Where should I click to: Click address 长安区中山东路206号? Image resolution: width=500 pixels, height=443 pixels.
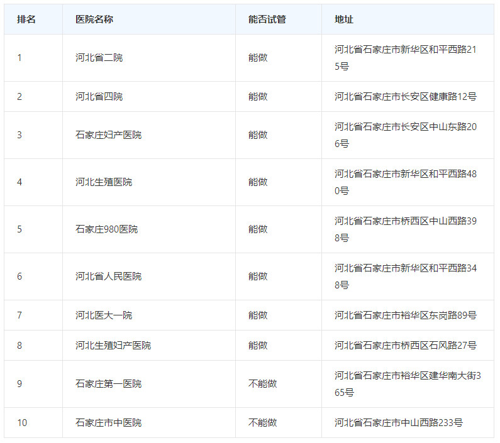(x=406, y=135)
